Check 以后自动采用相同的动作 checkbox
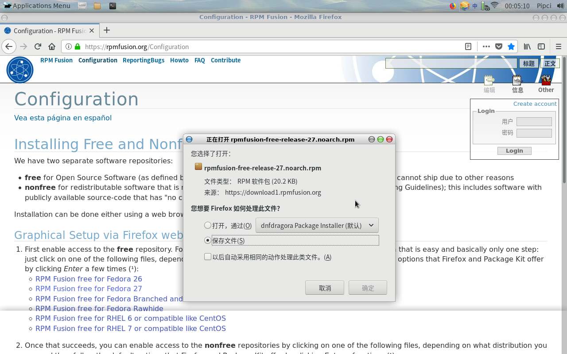567x354 pixels. (208, 257)
